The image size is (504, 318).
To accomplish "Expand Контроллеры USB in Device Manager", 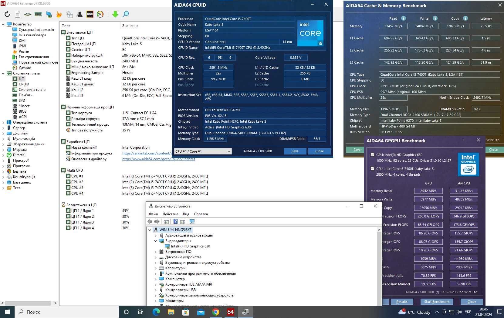I will pyautogui.click(x=156, y=290).
